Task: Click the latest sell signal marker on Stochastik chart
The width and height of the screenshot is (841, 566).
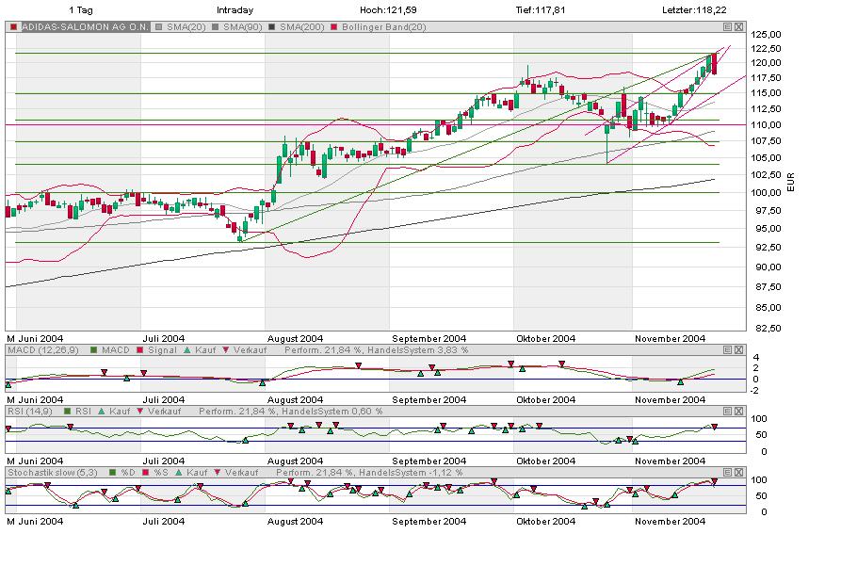Action: (715, 482)
